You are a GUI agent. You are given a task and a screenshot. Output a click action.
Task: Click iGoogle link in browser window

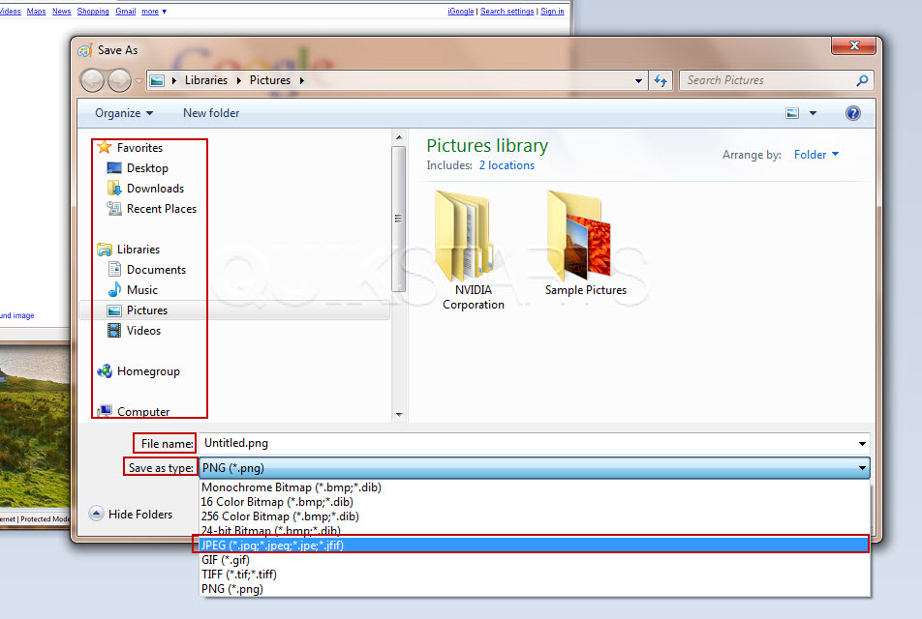click(x=460, y=12)
